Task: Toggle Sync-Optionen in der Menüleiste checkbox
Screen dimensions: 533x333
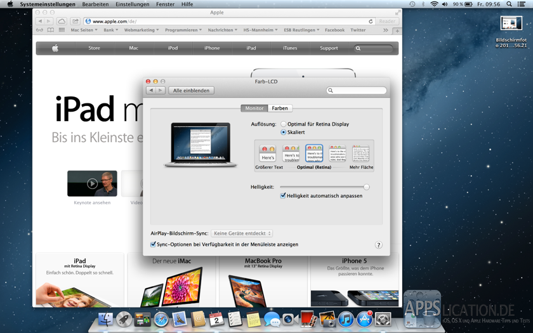Action: (153, 244)
